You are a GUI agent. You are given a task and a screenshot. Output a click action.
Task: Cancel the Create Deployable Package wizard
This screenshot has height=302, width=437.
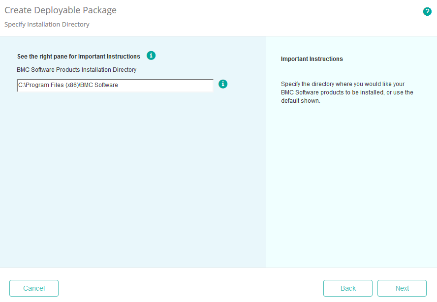(x=33, y=288)
